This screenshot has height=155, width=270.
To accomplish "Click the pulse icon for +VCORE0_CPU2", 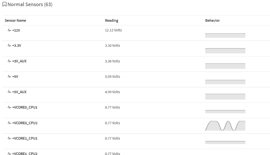I will pos(9,123).
